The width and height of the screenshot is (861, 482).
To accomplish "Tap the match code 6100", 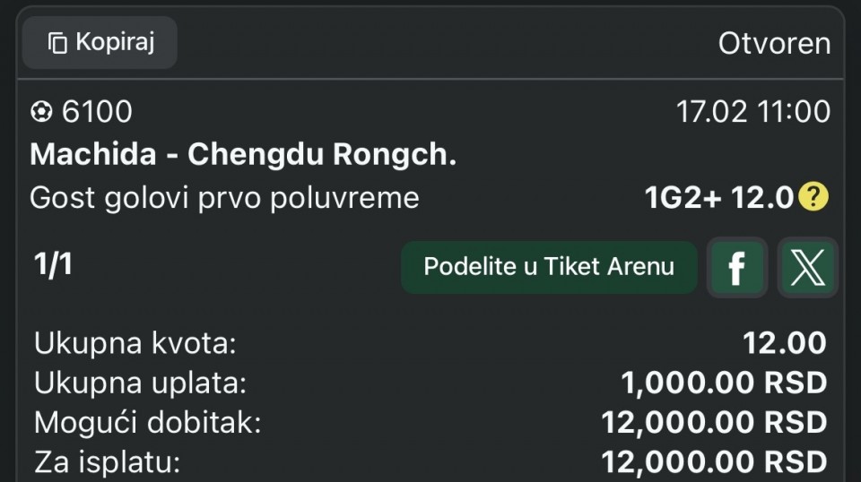I will click(97, 112).
